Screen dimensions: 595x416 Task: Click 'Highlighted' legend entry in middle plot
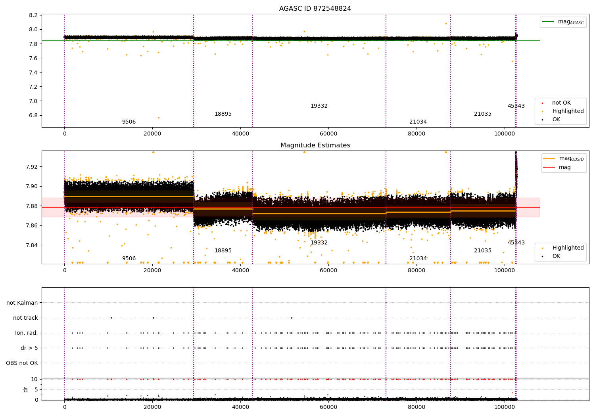[563, 248]
